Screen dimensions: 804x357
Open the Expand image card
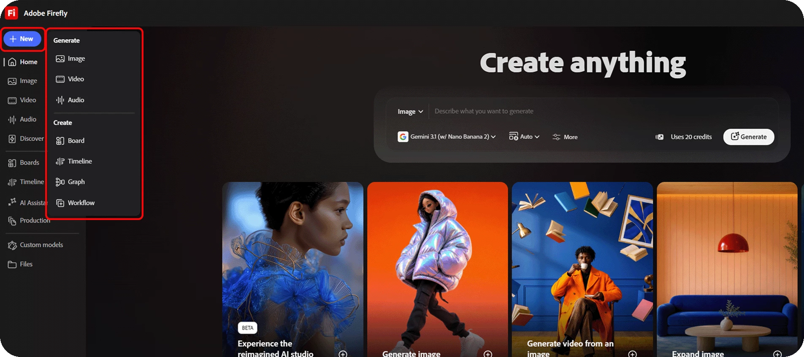[727, 269]
